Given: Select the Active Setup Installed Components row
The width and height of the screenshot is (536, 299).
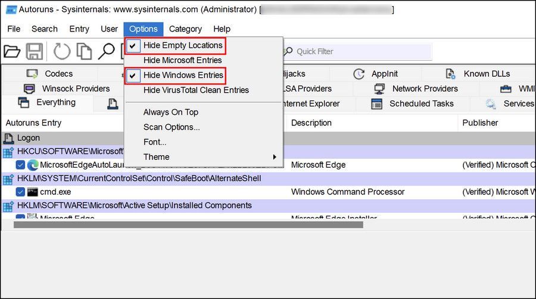Looking at the screenshot, I should pyautogui.click(x=269, y=206).
